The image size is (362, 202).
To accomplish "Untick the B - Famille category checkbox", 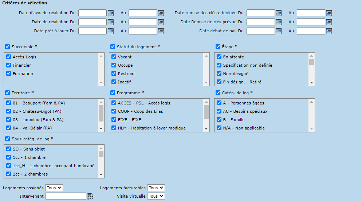I will click(x=219, y=120).
